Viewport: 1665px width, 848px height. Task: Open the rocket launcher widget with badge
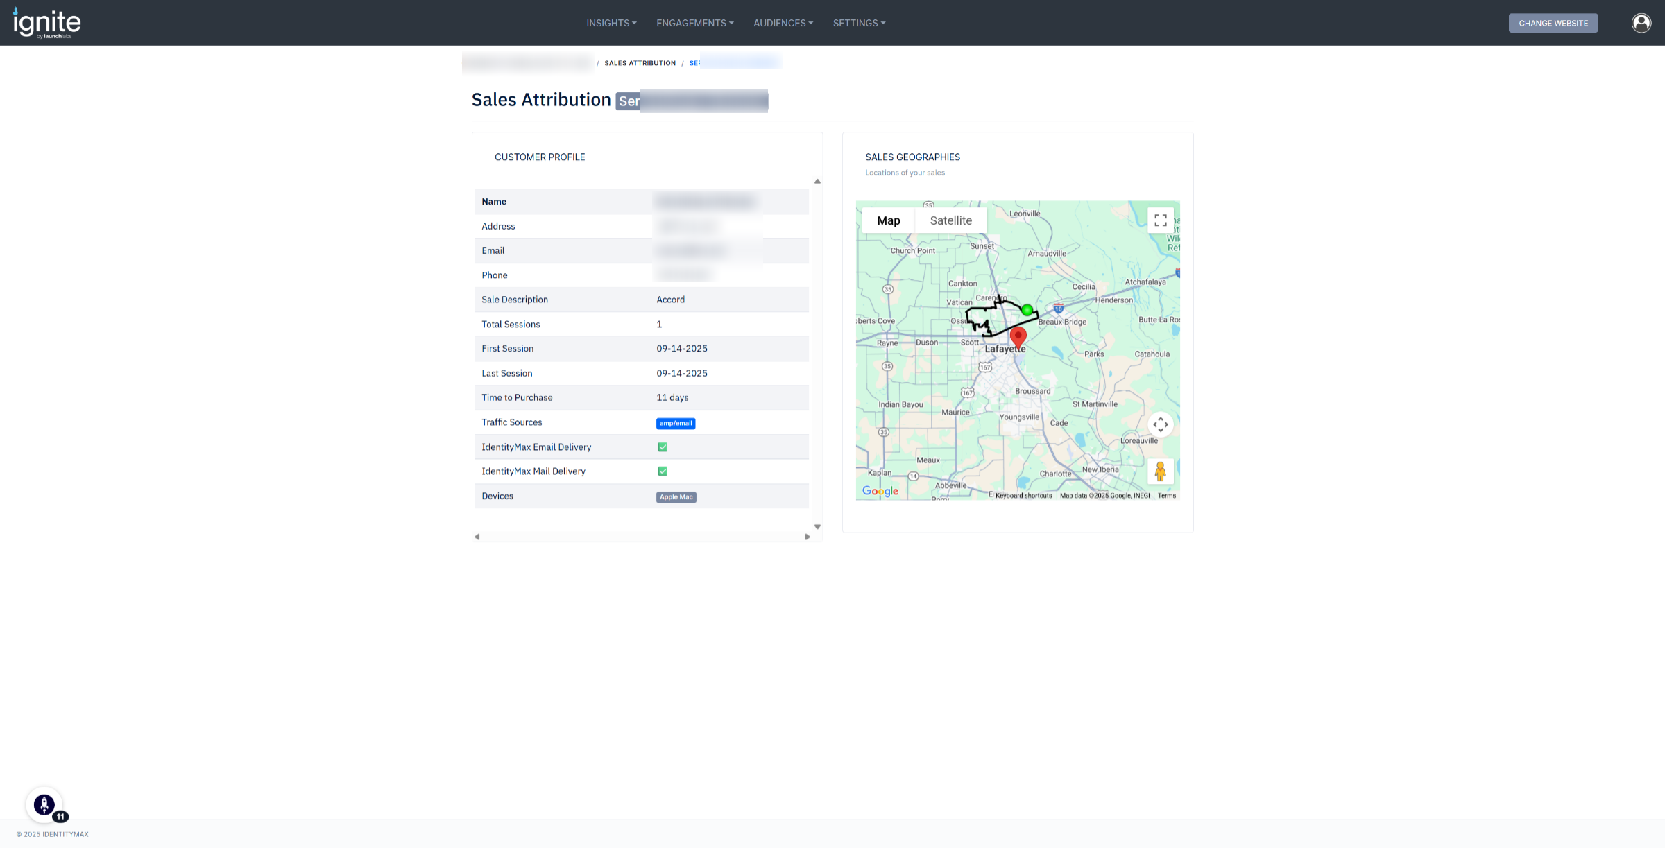tap(44, 805)
